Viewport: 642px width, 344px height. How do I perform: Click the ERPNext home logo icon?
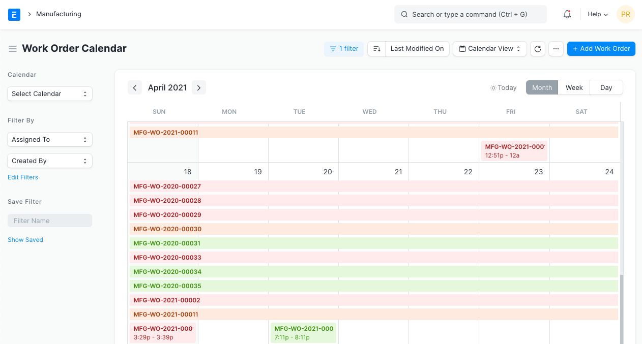pyautogui.click(x=14, y=14)
